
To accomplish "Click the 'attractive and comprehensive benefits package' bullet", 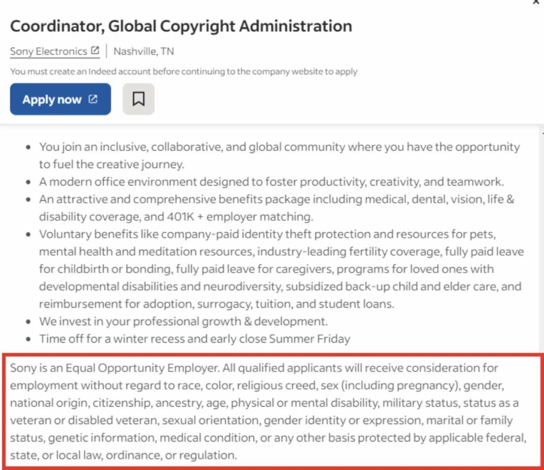I will point(276,207).
